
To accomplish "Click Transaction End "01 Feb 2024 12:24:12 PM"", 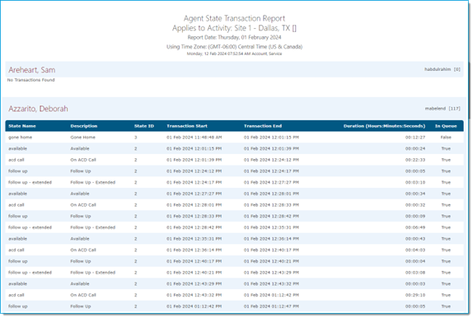I will tap(271, 160).
